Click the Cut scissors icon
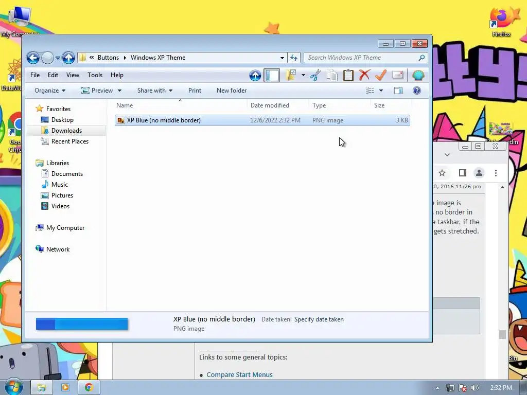Screen dimensions: 527x395 (x=315, y=75)
